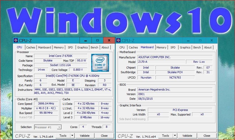Open Memory tab in right CPU-Z window
This screenshot has width=235, height=140.
(161, 47)
